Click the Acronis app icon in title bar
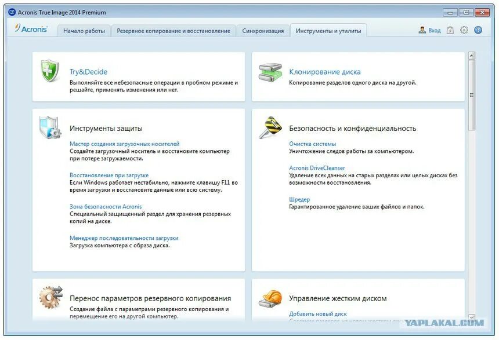This screenshot has height=340, width=499. [12, 12]
